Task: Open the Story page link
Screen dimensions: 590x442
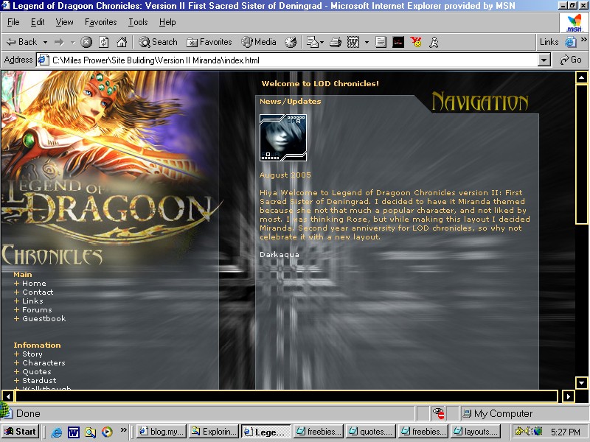Action: coord(32,354)
